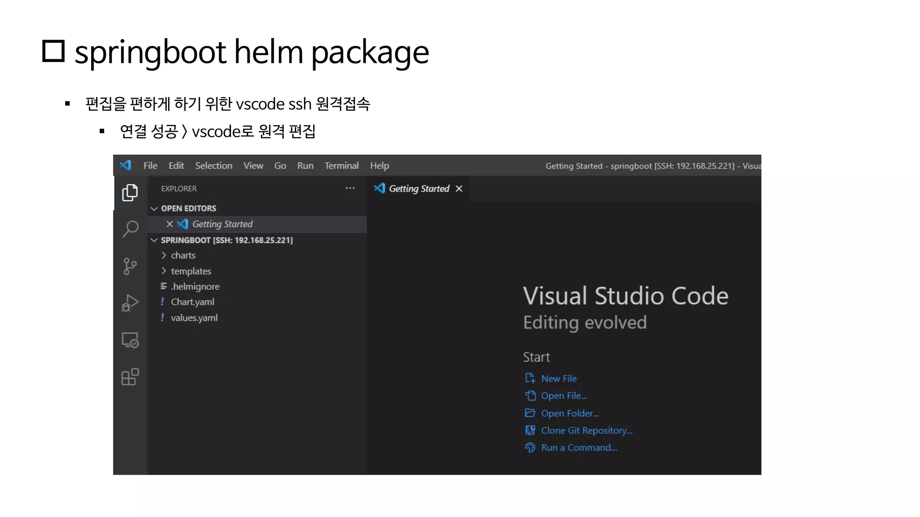
Task: Open the Explorer view in activity bar
Action: point(130,193)
